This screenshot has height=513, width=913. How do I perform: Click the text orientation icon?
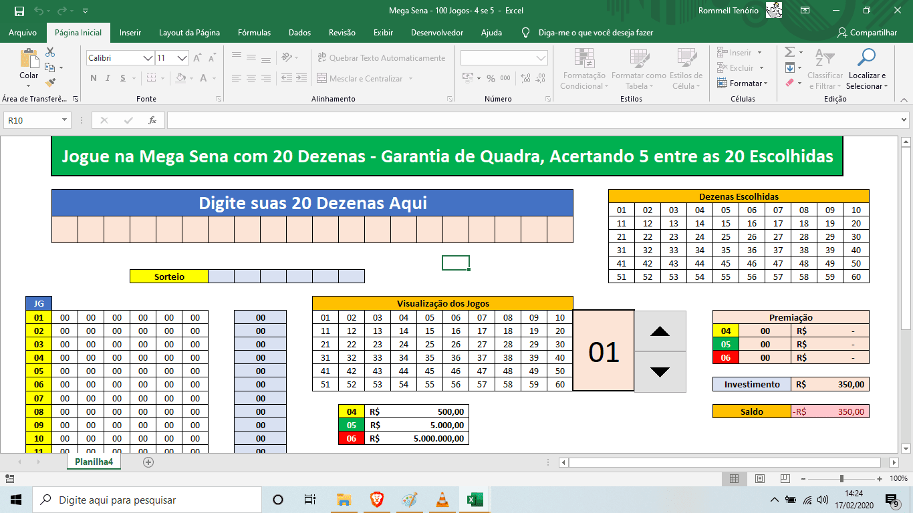[287, 57]
